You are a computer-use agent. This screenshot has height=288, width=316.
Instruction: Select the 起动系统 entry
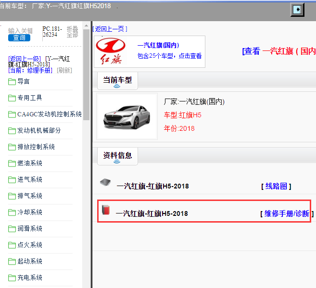click(x=30, y=261)
